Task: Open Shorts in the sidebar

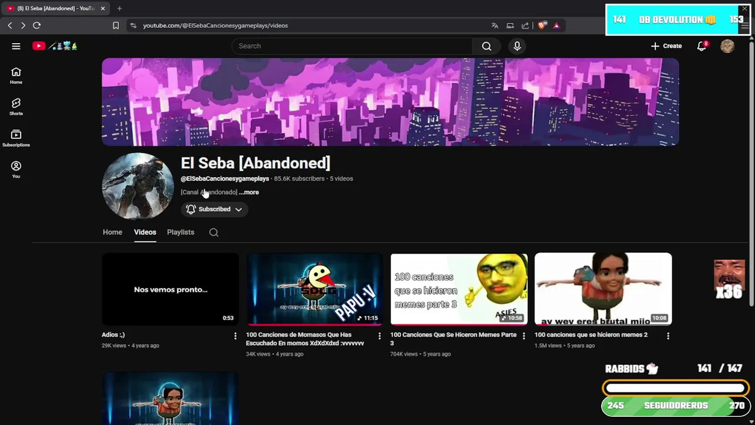Action: tap(16, 107)
